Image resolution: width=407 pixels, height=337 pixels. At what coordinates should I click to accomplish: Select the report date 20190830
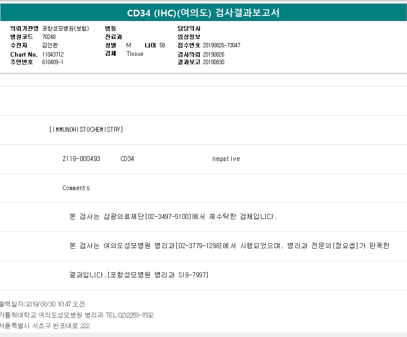(x=213, y=62)
